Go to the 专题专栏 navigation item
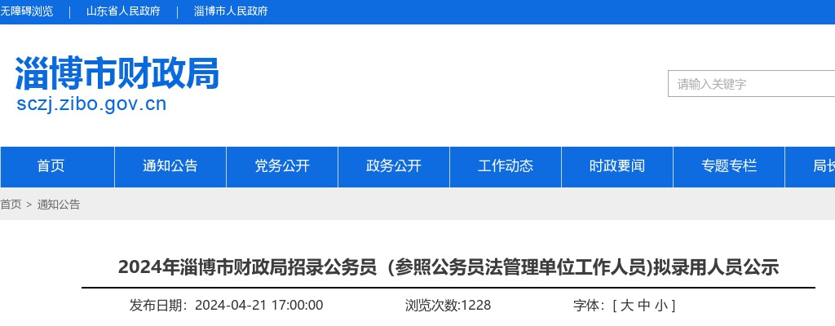Viewport: 835px width, 326px height. pos(729,166)
